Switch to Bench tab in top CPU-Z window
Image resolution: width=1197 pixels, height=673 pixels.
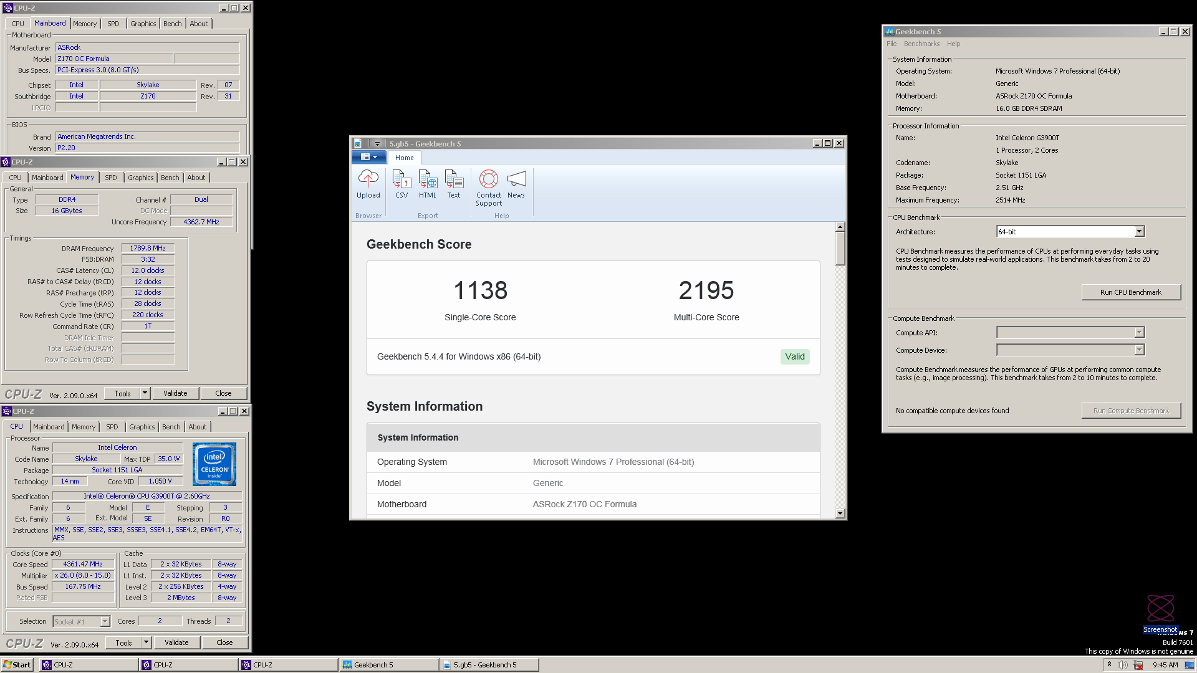click(173, 24)
